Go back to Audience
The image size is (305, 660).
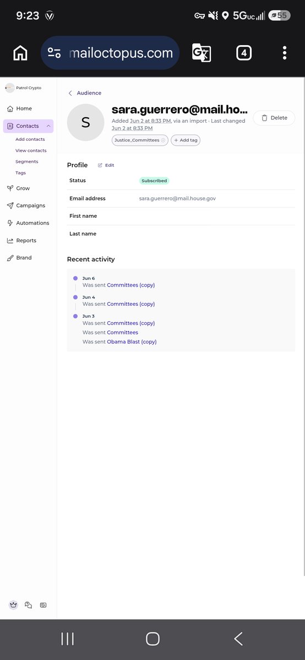[x=85, y=93]
